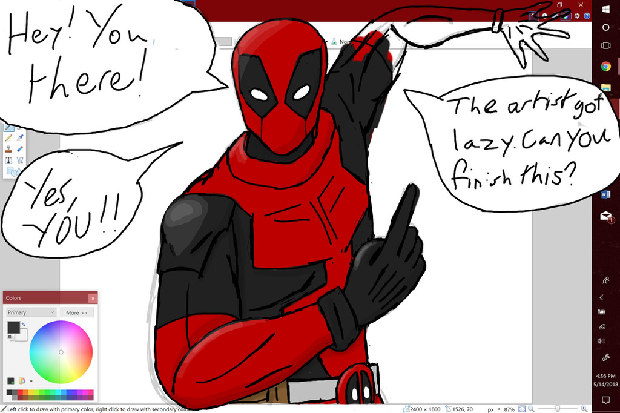This screenshot has height=413, width=620.
Task: Open the Wi-Fi network icon
Action: tap(602, 327)
